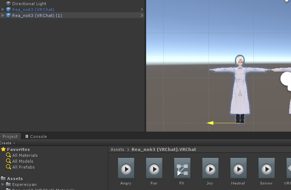Screen dimensions: 291x190
Task: Select the Sorrow animation clip
Action: click(x=267, y=168)
